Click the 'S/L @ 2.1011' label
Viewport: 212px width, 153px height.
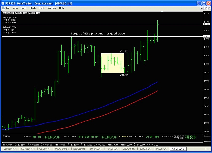[10, 22]
